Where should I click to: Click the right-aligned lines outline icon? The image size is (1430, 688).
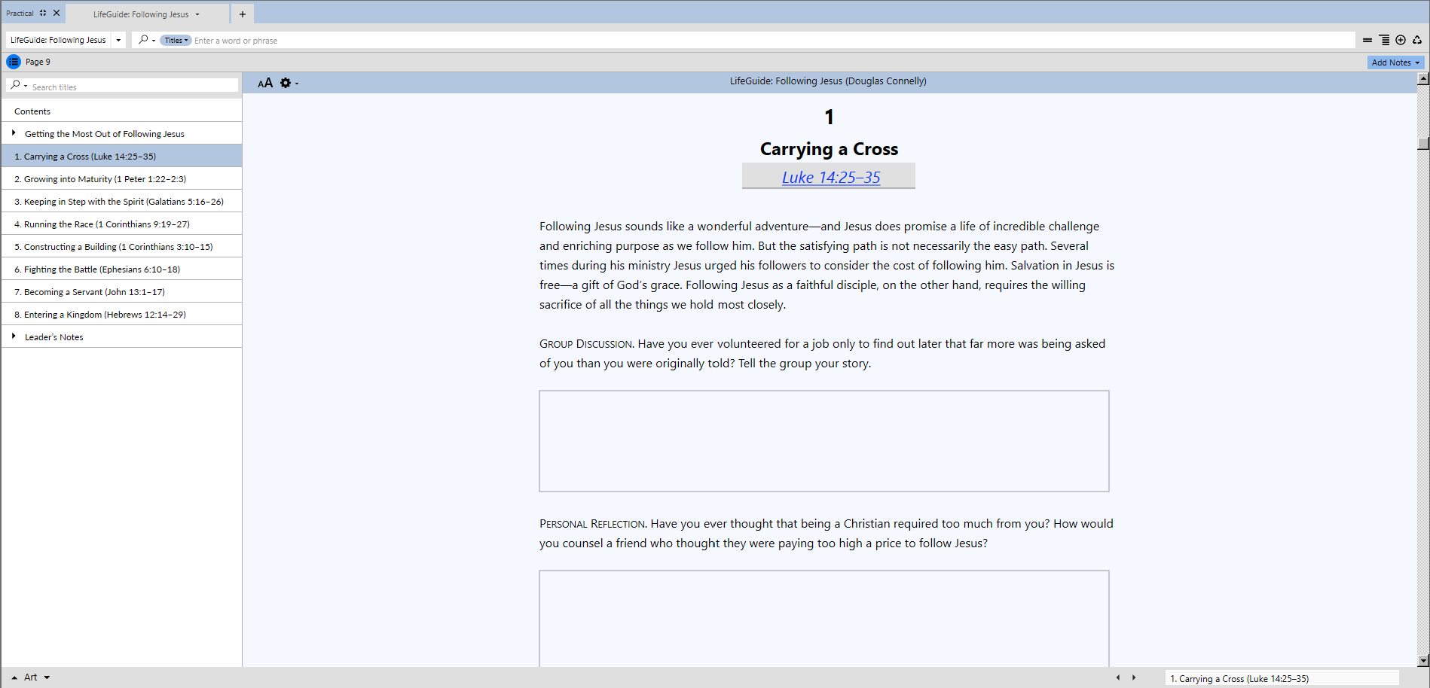[1384, 41]
